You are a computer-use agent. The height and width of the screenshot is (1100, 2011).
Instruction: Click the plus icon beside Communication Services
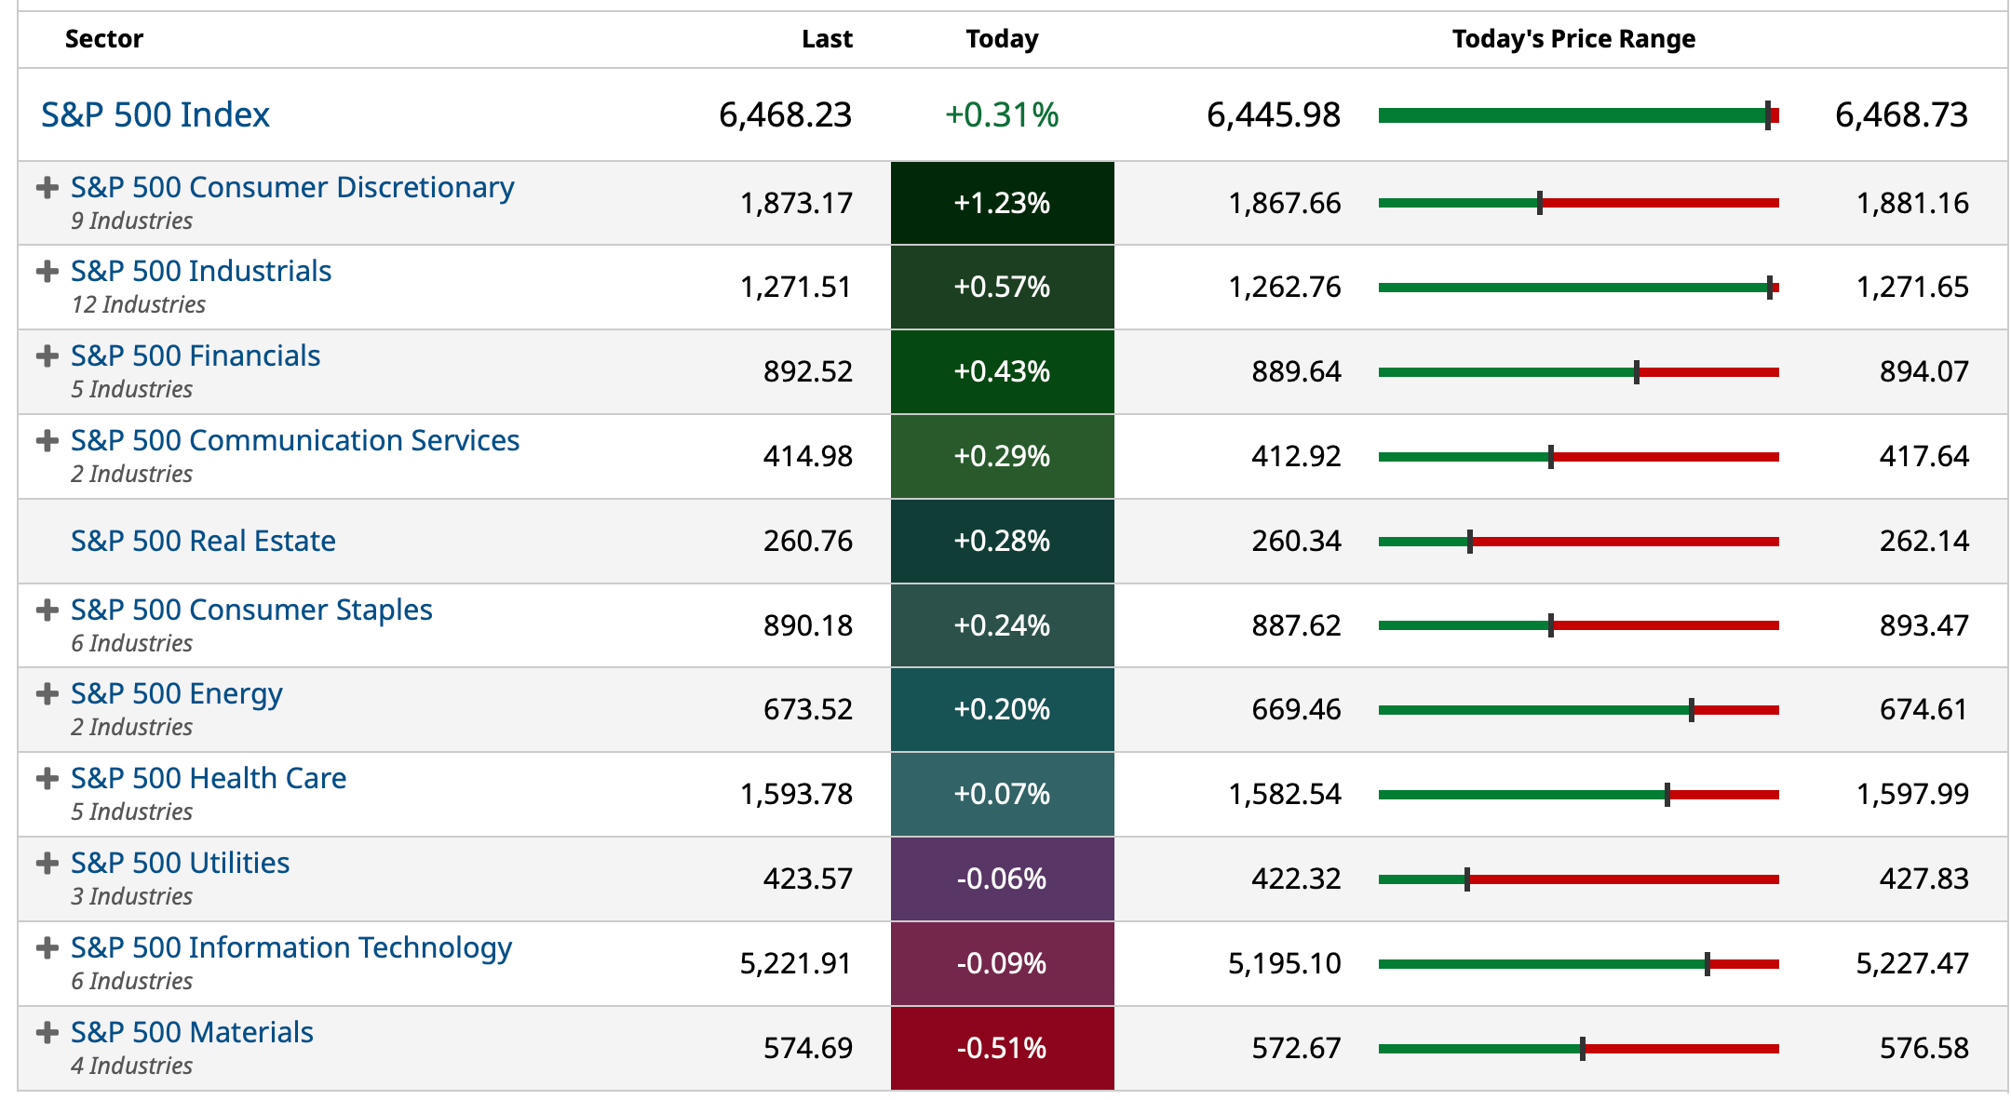pyautogui.click(x=47, y=441)
